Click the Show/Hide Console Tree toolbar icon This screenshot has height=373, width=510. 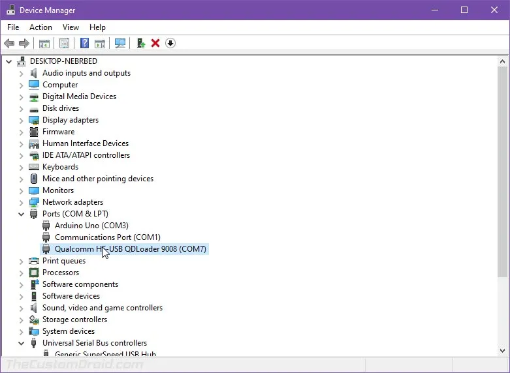[44, 44]
